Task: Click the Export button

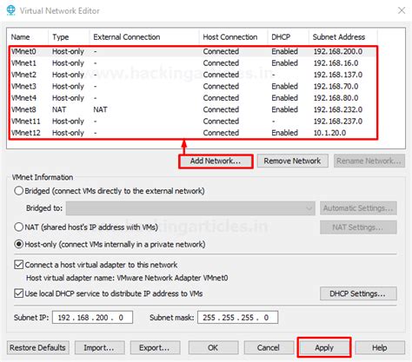Action: (x=155, y=347)
